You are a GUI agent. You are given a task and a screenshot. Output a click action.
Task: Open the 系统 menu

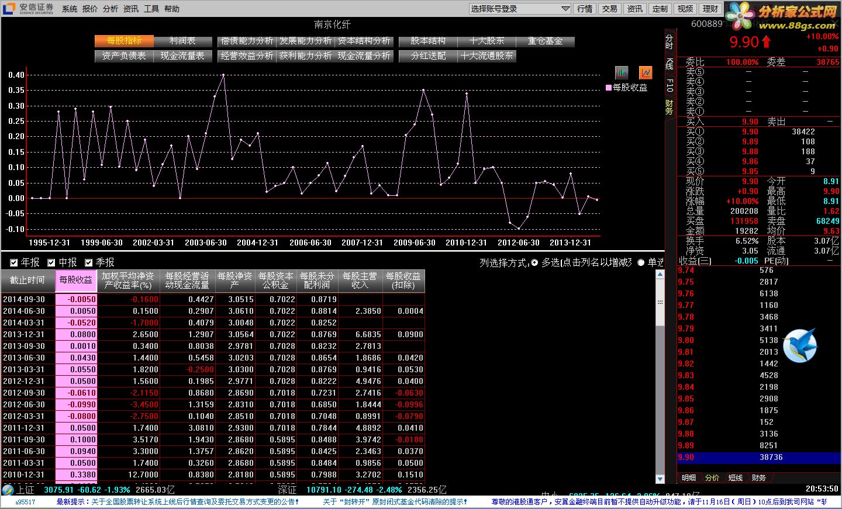click(70, 9)
